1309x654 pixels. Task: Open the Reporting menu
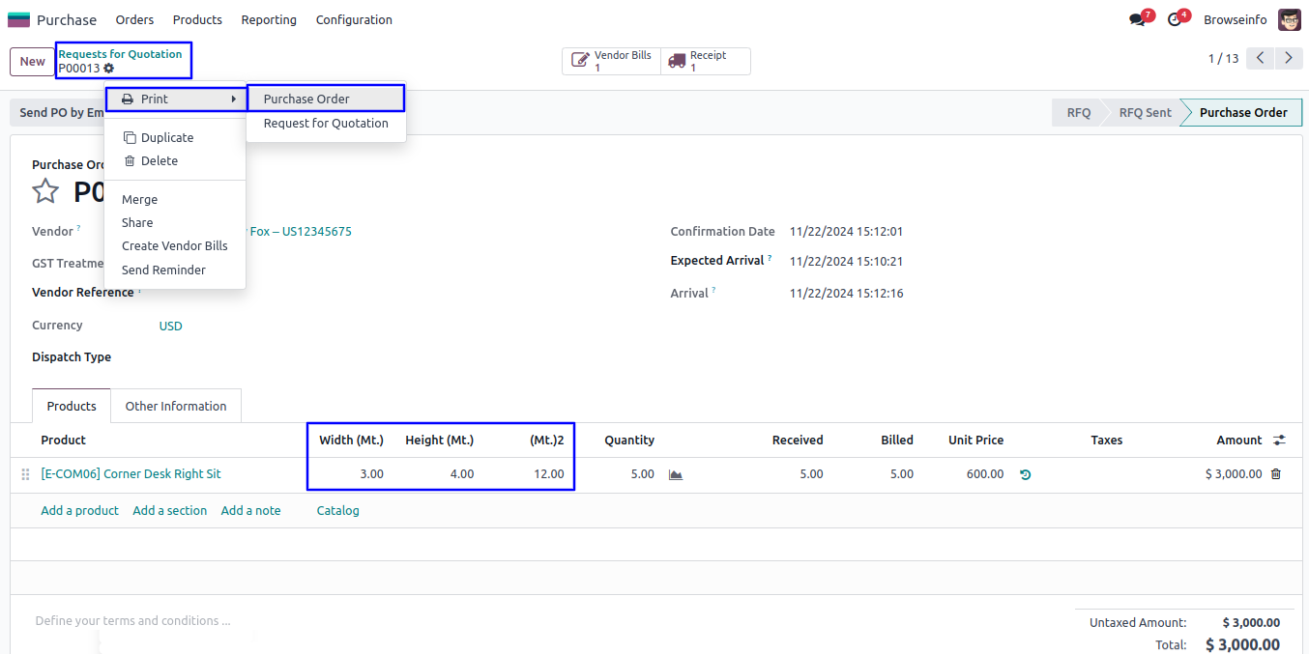(x=269, y=20)
